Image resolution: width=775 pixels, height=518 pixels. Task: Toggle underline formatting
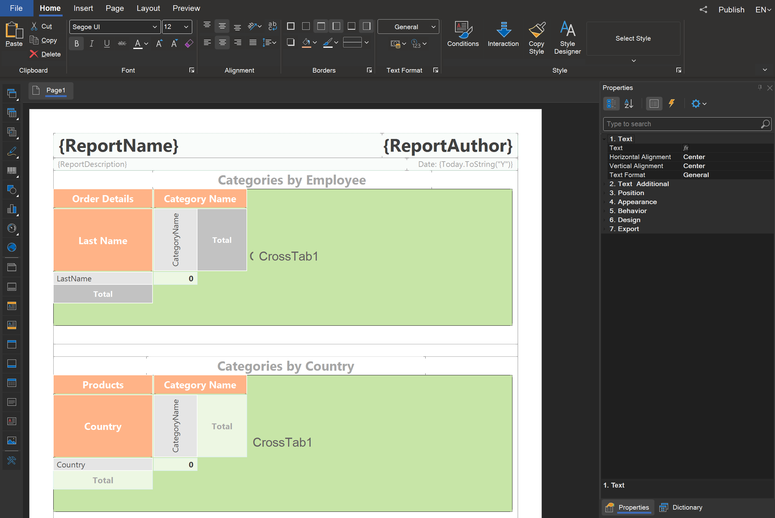(107, 44)
